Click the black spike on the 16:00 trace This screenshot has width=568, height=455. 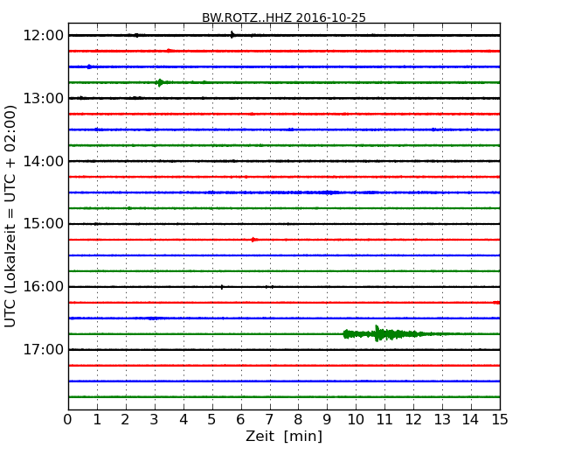(x=222, y=287)
